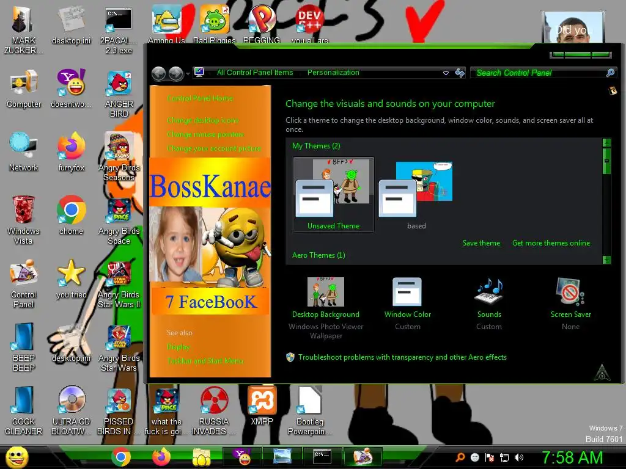Open the help icon in Personalization
Screen dimensions: 626x469
[613, 90]
